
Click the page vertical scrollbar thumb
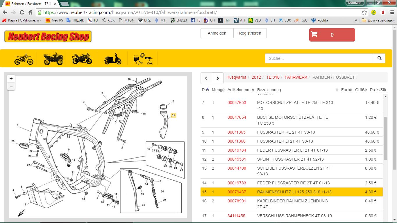pos(394,100)
